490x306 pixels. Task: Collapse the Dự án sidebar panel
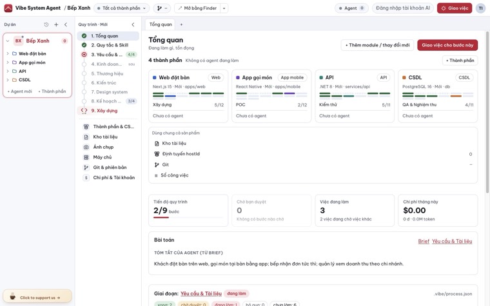pos(66,24)
